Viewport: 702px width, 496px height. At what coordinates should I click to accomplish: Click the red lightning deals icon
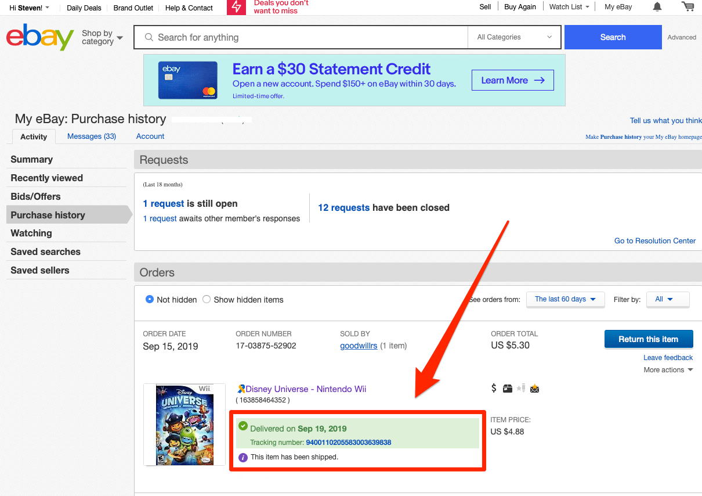(x=236, y=7)
